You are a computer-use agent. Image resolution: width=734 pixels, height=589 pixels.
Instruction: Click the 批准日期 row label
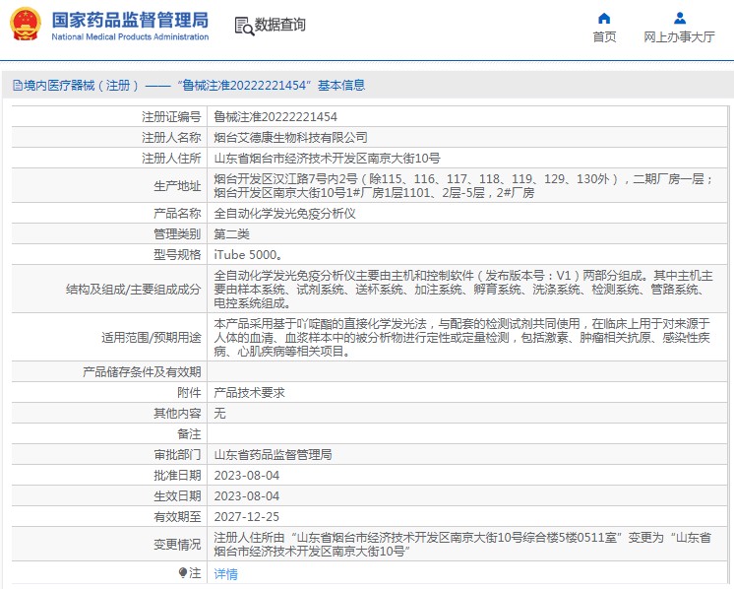coord(177,475)
